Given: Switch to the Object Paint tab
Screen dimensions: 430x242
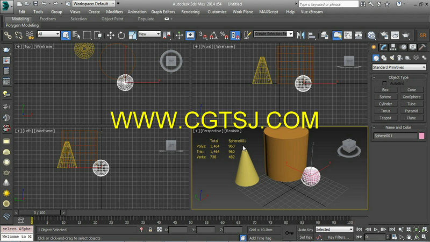Looking at the screenshot, I should click(112, 19).
